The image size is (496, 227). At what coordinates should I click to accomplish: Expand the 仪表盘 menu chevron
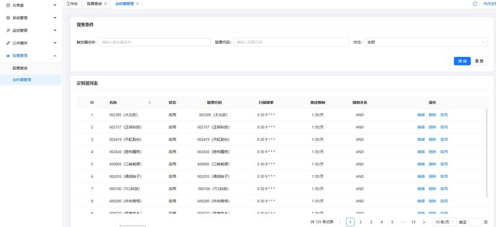tap(55, 5)
